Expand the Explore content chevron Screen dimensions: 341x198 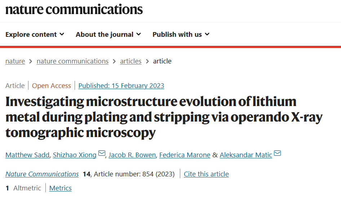click(x=62, y=34)
